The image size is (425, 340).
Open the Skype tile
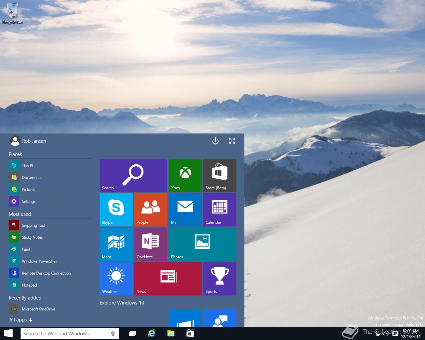click(x=116, y=210)
